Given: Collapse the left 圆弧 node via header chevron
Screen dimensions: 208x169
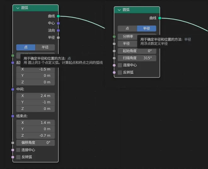Looking at the screenshot, I should [x=18, y=8].
